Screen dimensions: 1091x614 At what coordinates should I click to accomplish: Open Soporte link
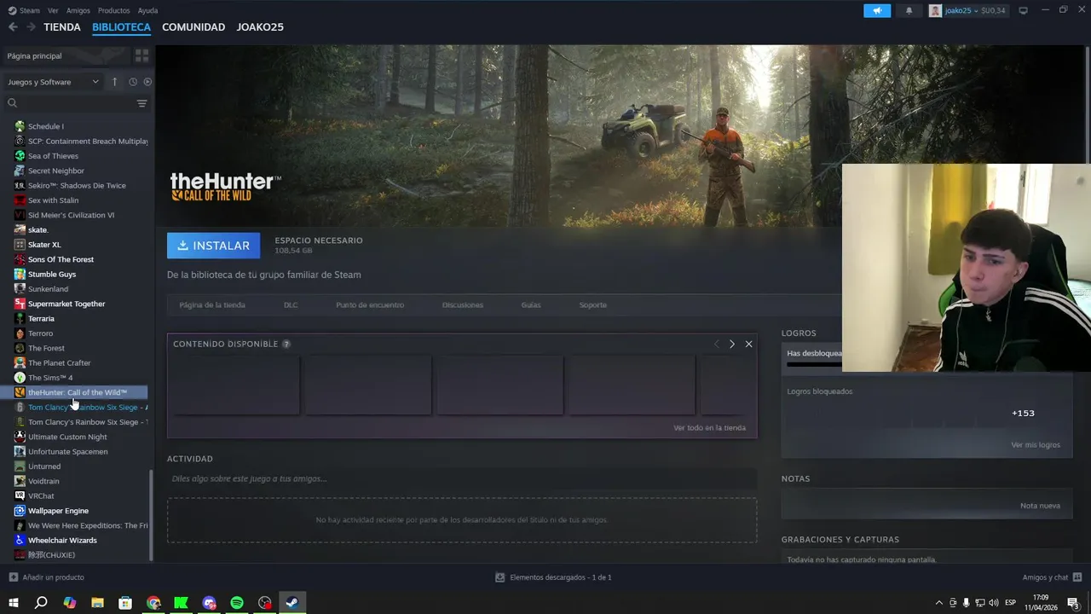(x=593, y=304)
